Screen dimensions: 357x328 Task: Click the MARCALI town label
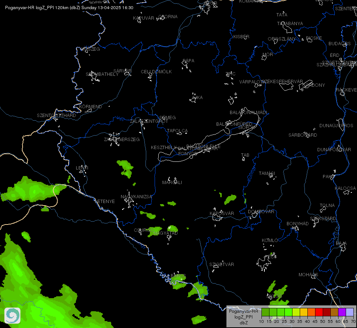point(172,183)
